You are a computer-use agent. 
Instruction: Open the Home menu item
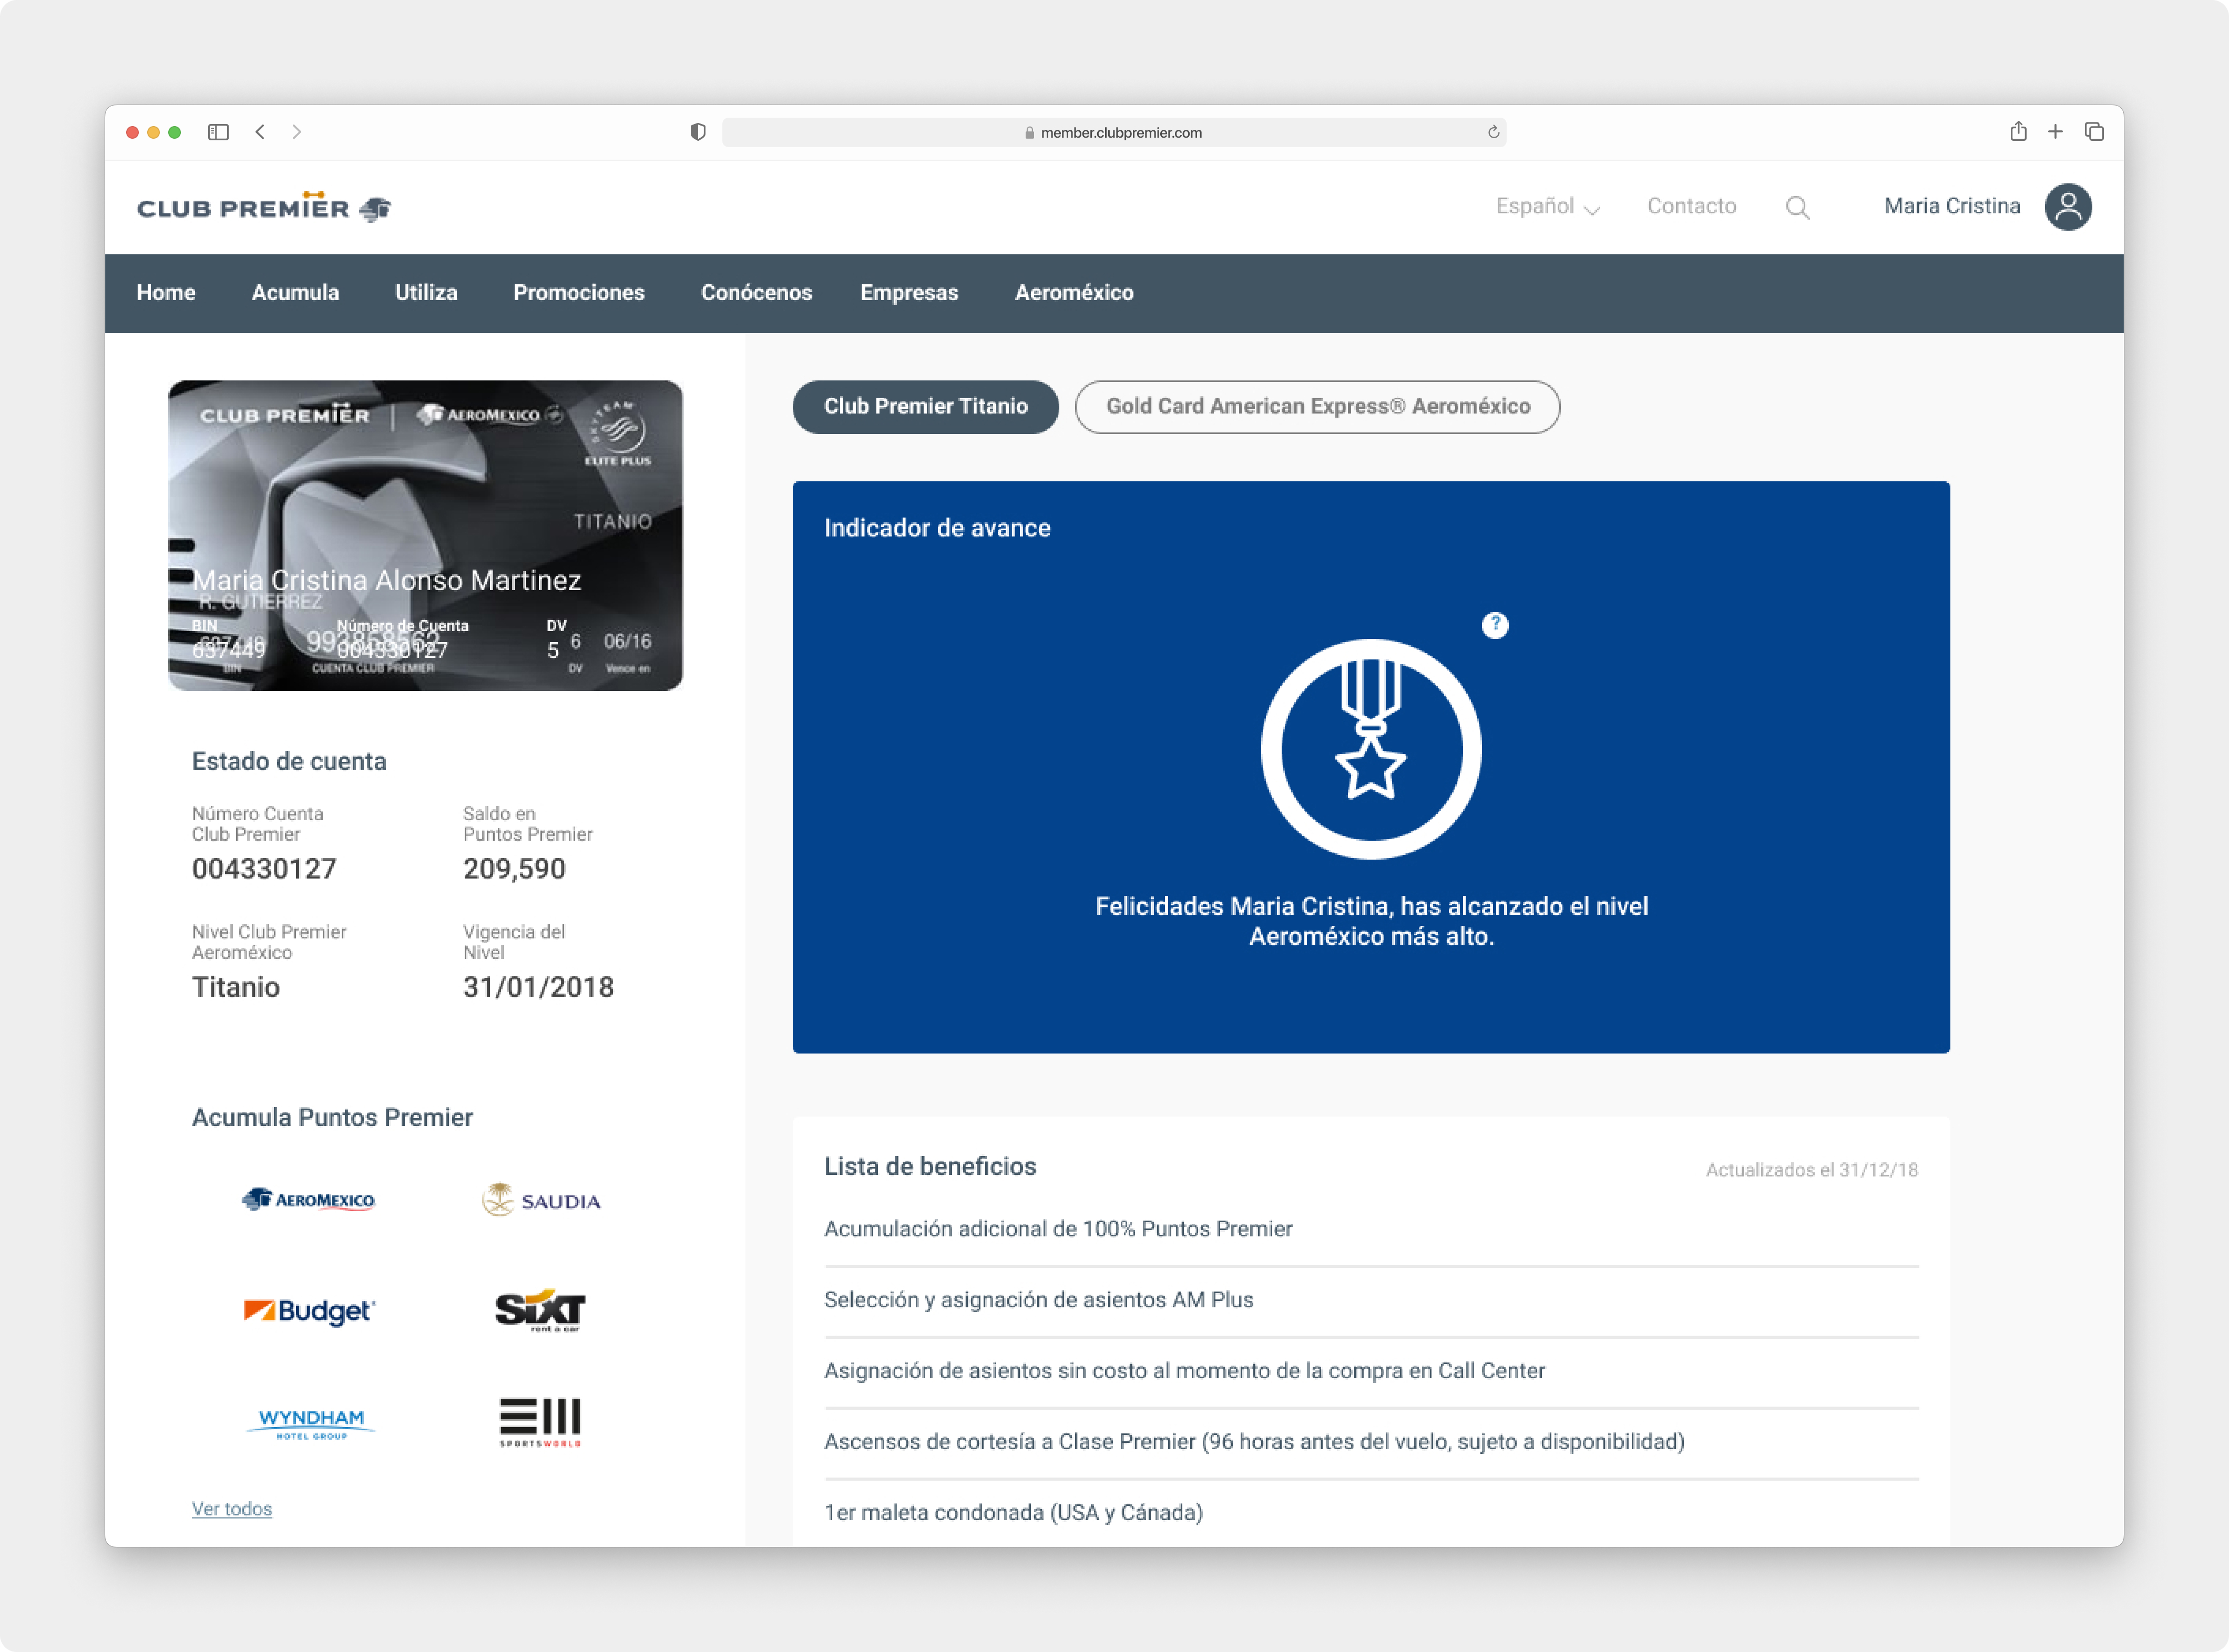(x=166, y=293)
